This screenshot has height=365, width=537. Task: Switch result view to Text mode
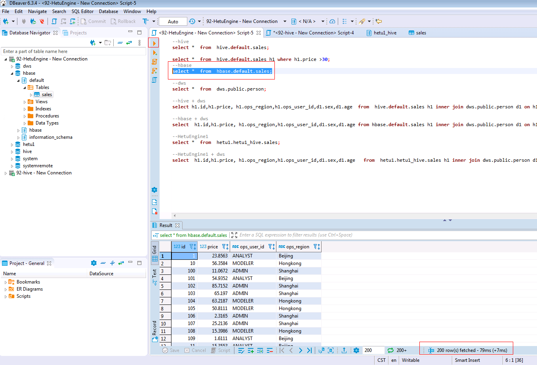point(154,277)
